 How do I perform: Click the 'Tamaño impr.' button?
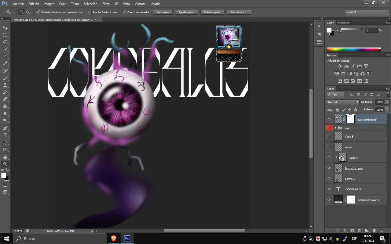[x=239, y=12]
